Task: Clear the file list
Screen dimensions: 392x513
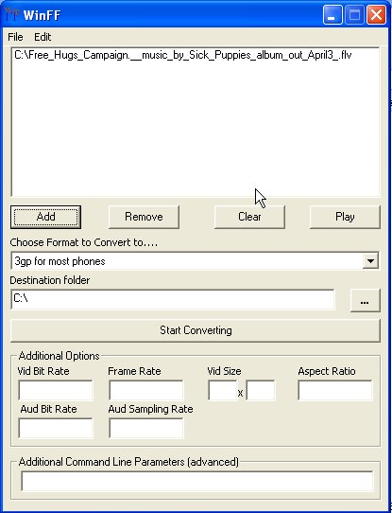Action: pyautogui.click(x=249, y=217)
